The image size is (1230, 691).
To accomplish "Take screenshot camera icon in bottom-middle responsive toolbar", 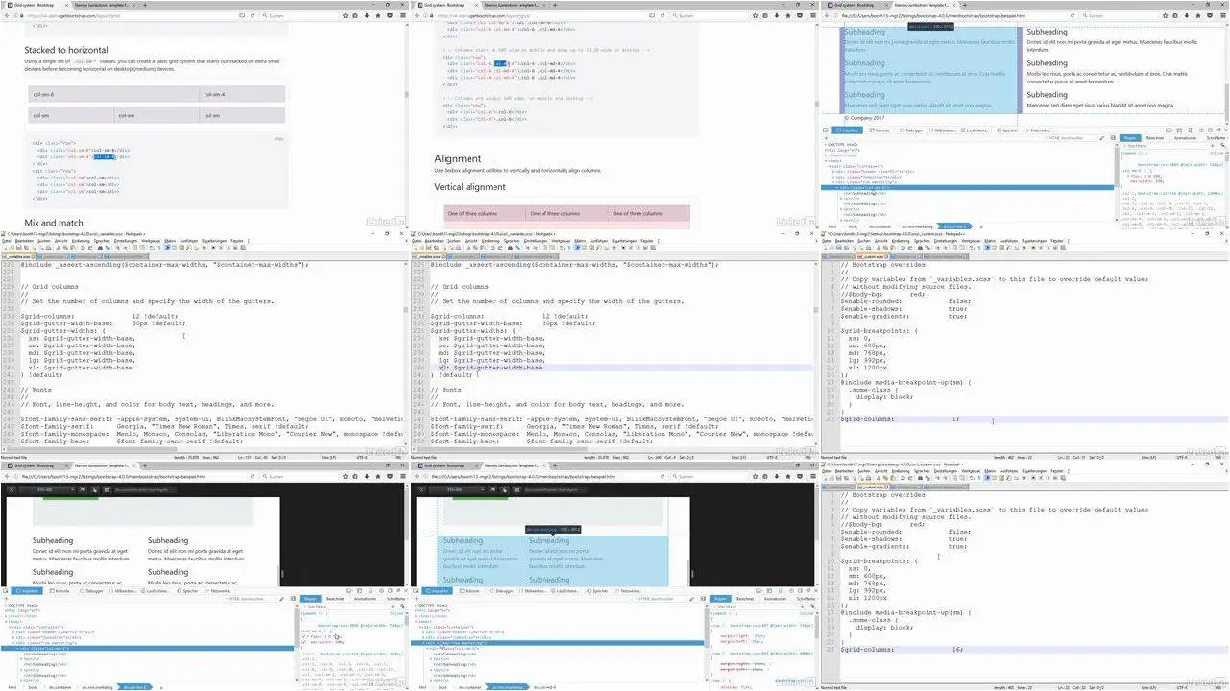I will [x=516, y=489].
